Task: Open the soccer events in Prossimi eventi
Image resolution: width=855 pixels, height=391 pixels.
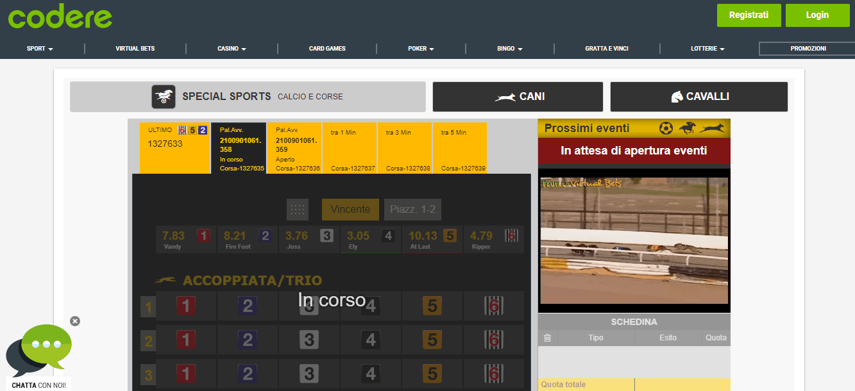Action: point(666,128)
